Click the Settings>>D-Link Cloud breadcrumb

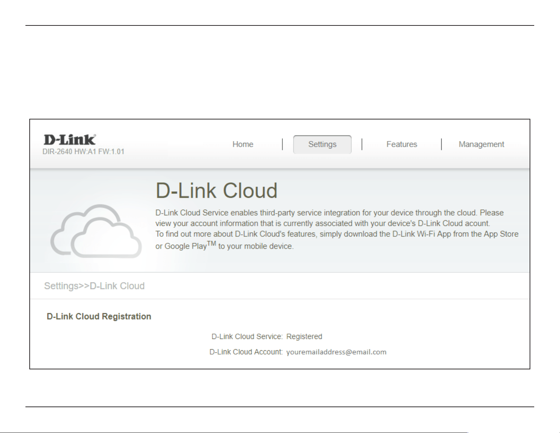pyautogui.click(x=94, y=286)
